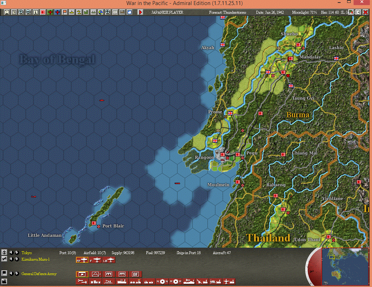Click the red plane on blue toolbar icon
The width and height of the screenshot is (372, 287).
click(57, 12)
